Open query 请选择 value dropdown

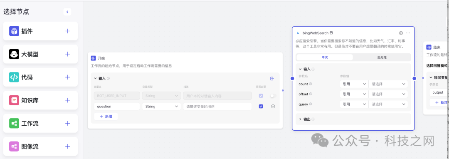[x=388, y=104]
